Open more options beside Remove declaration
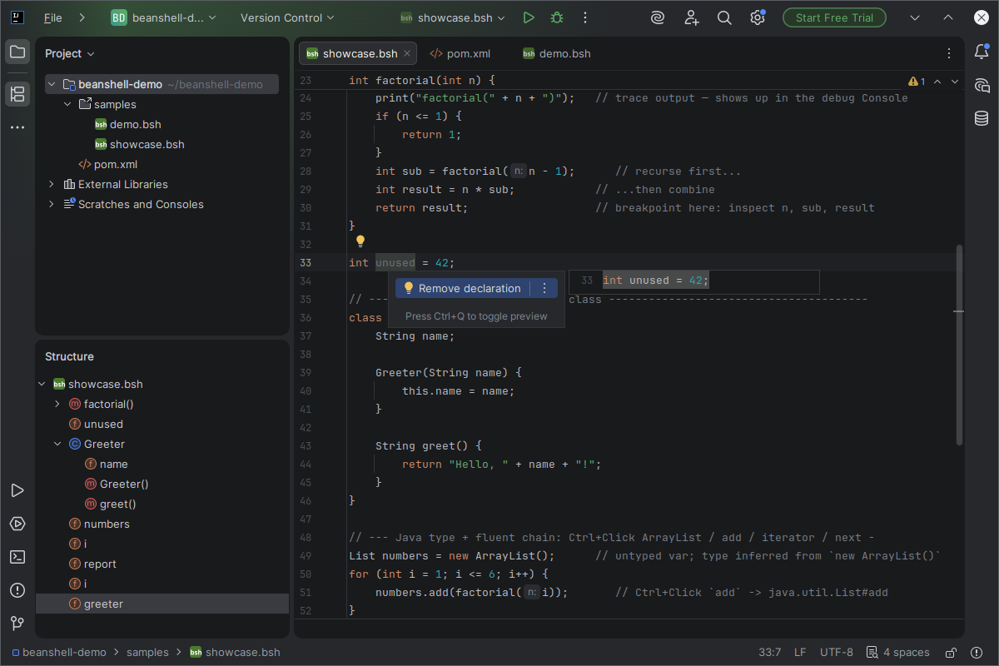 544,288
